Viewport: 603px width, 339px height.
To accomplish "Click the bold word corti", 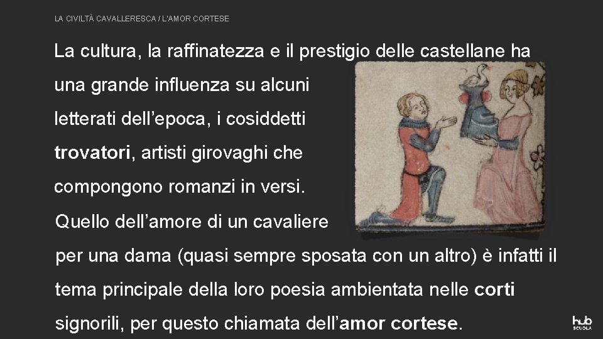I will point(494,289).
